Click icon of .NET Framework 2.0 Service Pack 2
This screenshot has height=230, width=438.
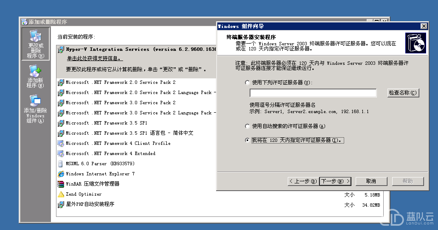point(61,83)
